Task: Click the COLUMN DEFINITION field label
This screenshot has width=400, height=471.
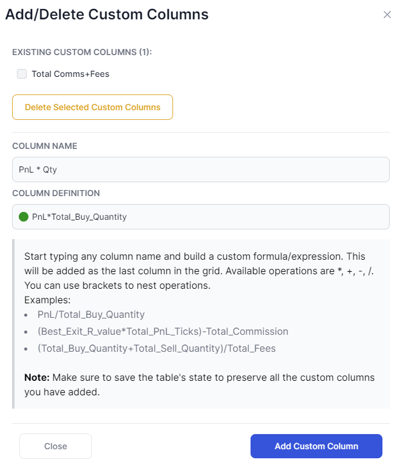Action: click(x=56, y=193)
